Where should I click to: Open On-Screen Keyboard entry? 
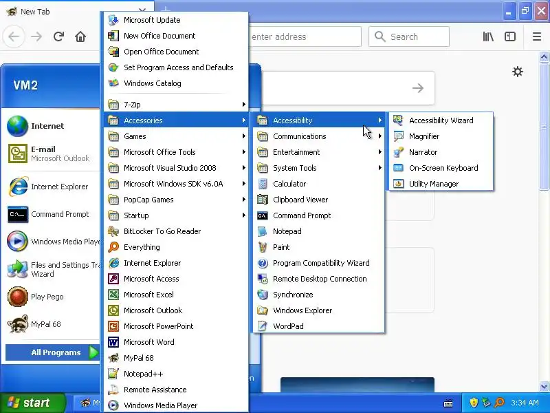pyautogui.click(x=441, y=168)
